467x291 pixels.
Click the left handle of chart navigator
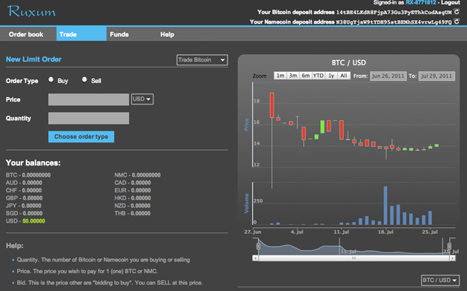click(258, 246)
